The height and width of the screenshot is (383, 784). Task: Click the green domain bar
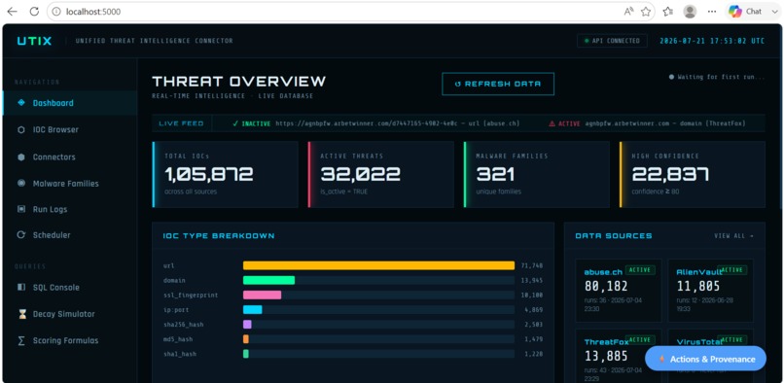point(269,281)
